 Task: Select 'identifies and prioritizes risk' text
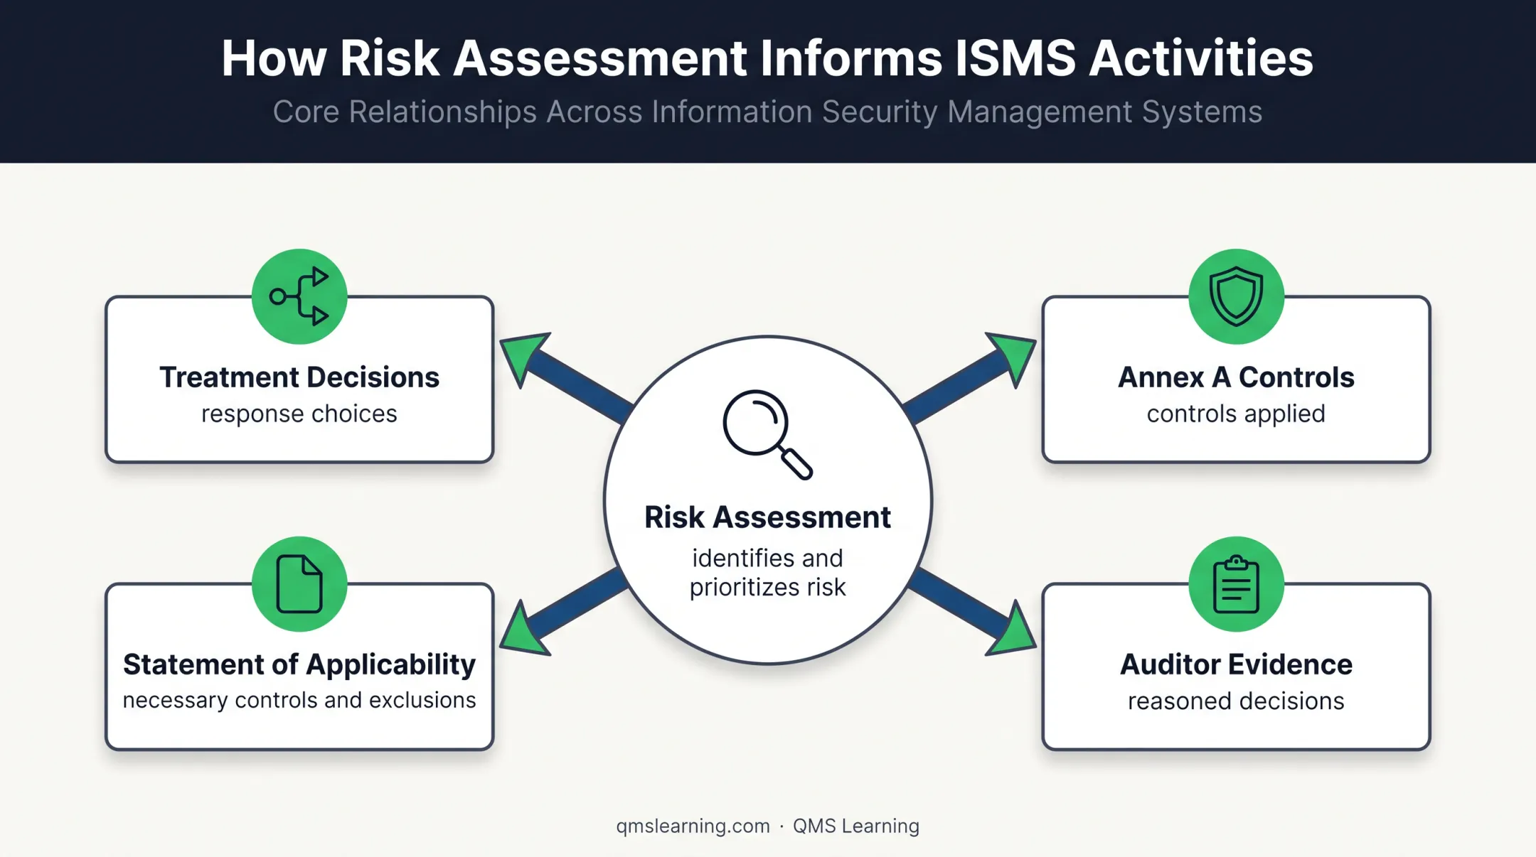click(767, 573)
